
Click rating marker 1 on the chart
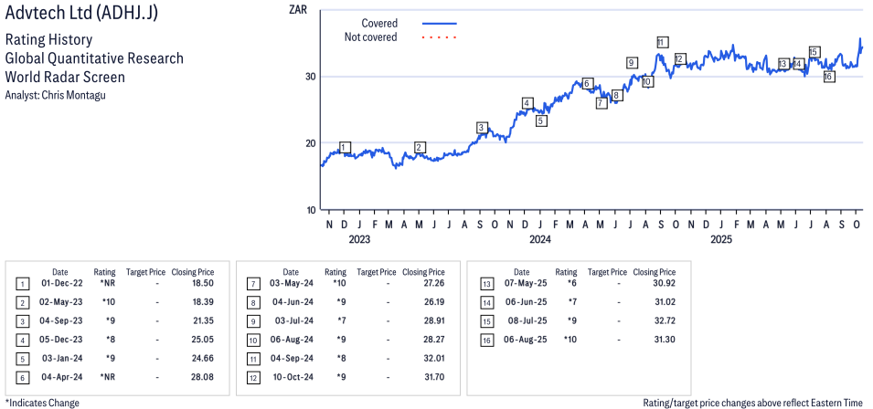pyautogui.click(x=345, y=147)
